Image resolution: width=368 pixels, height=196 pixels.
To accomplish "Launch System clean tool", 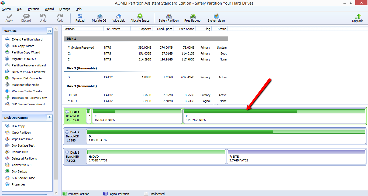I will [216, 18].
